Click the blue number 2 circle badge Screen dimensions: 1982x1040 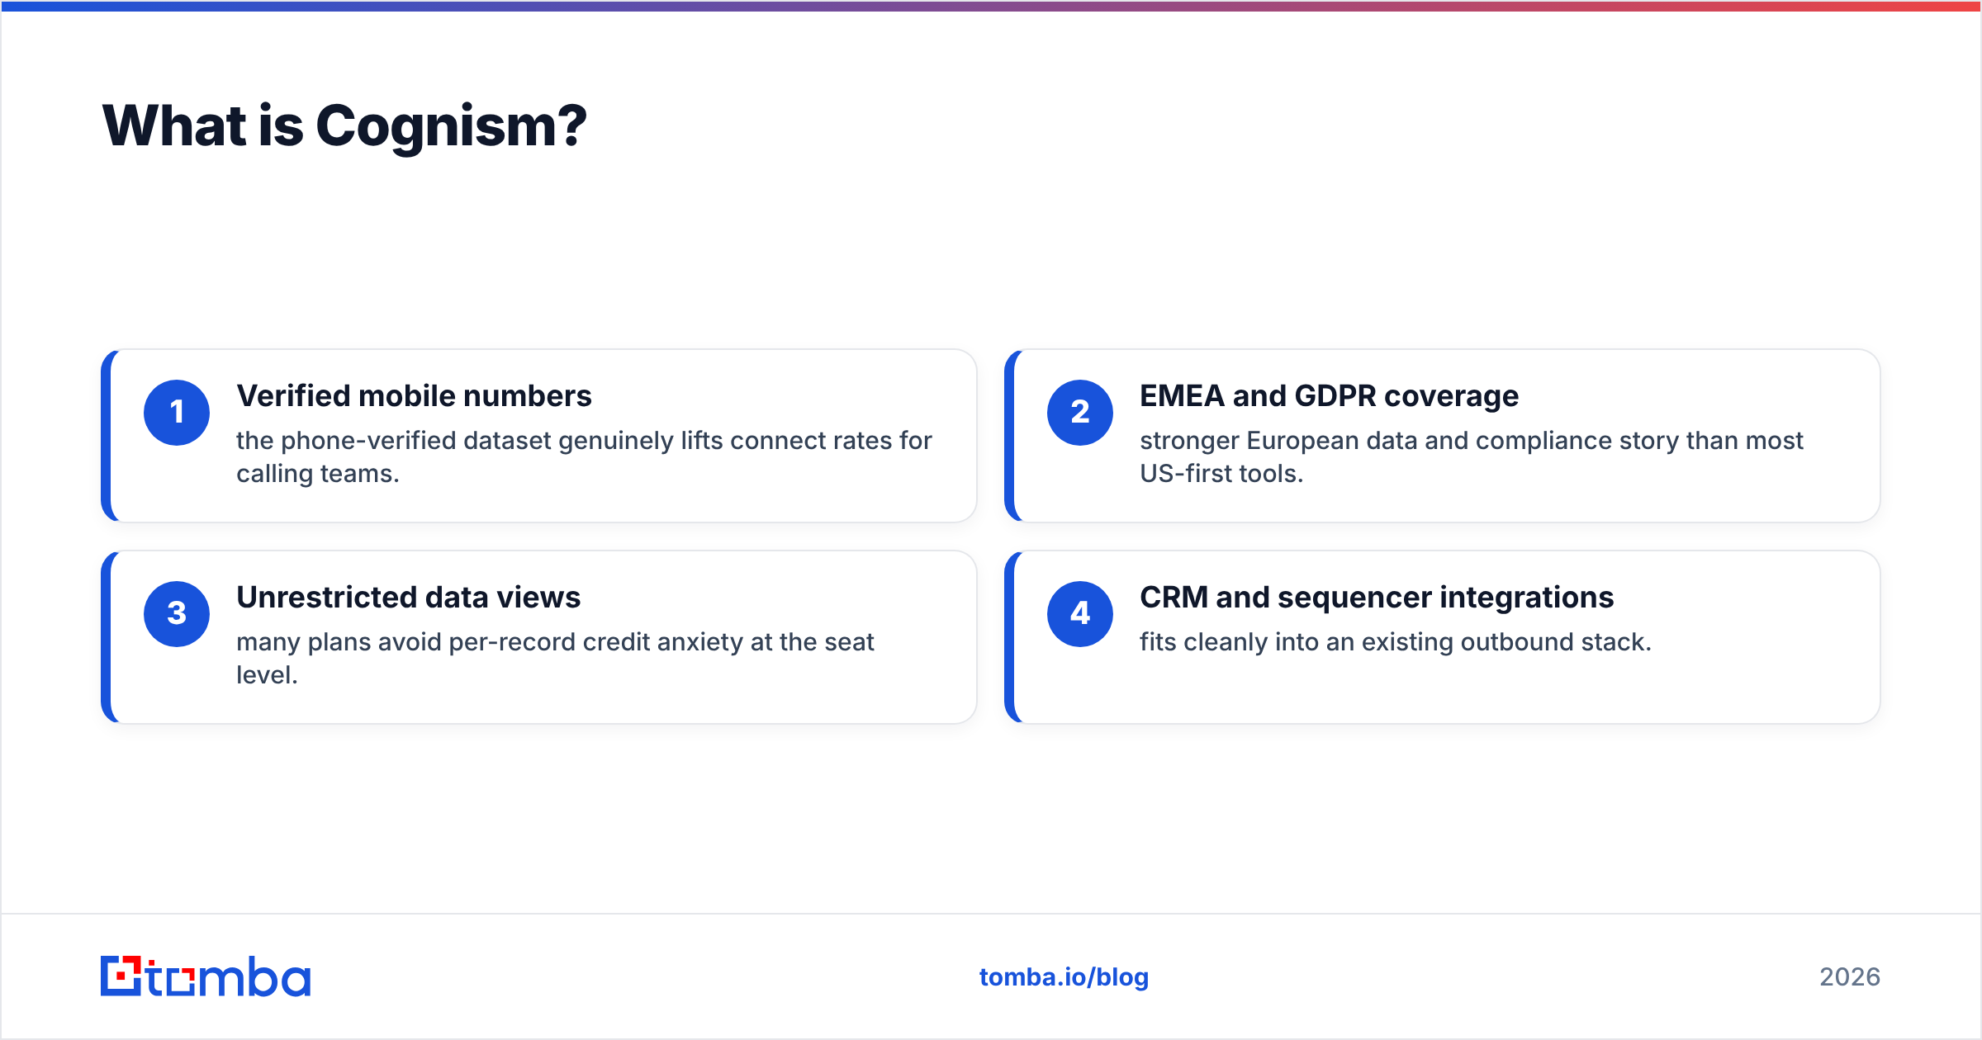(x=1080, y=413)
